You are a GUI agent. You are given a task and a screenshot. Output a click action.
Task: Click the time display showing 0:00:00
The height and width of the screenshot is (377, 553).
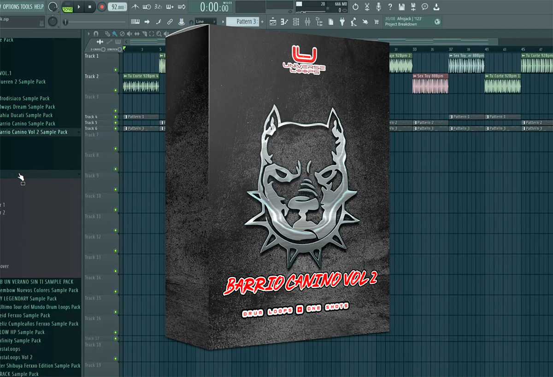215,7
